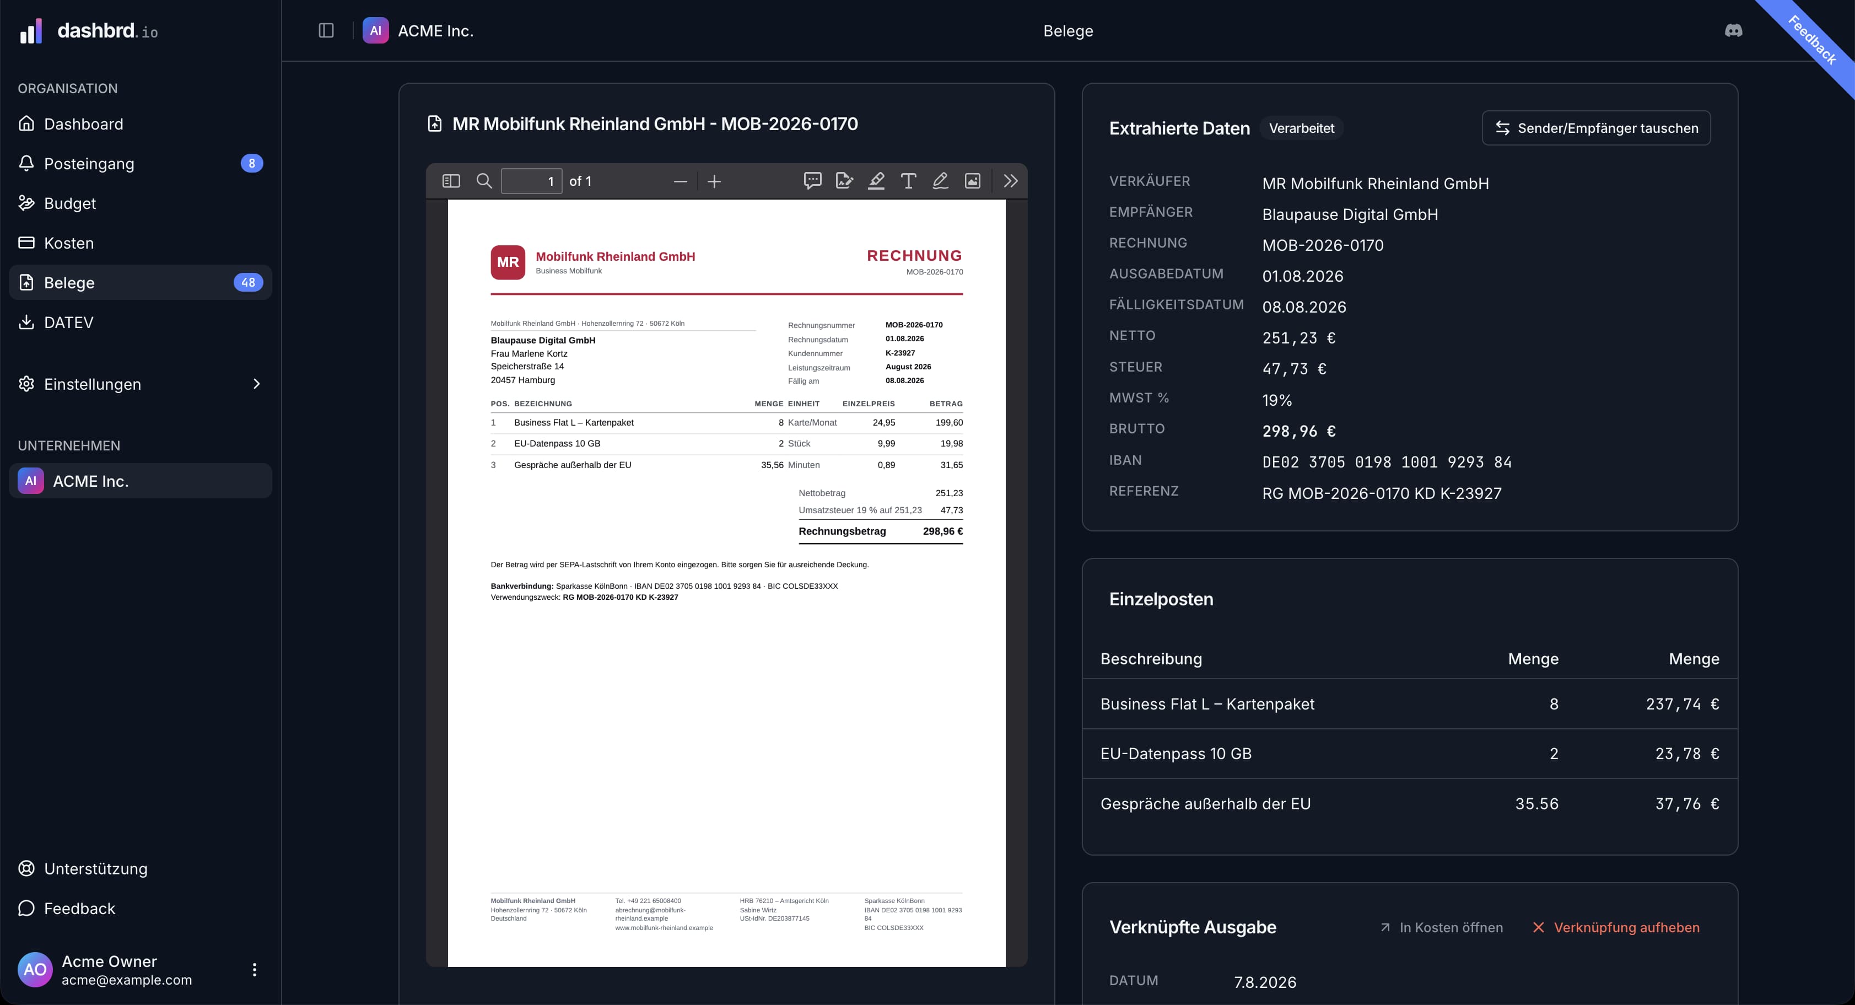Select ACME Inc. under Unternehmen

point(141,481)
